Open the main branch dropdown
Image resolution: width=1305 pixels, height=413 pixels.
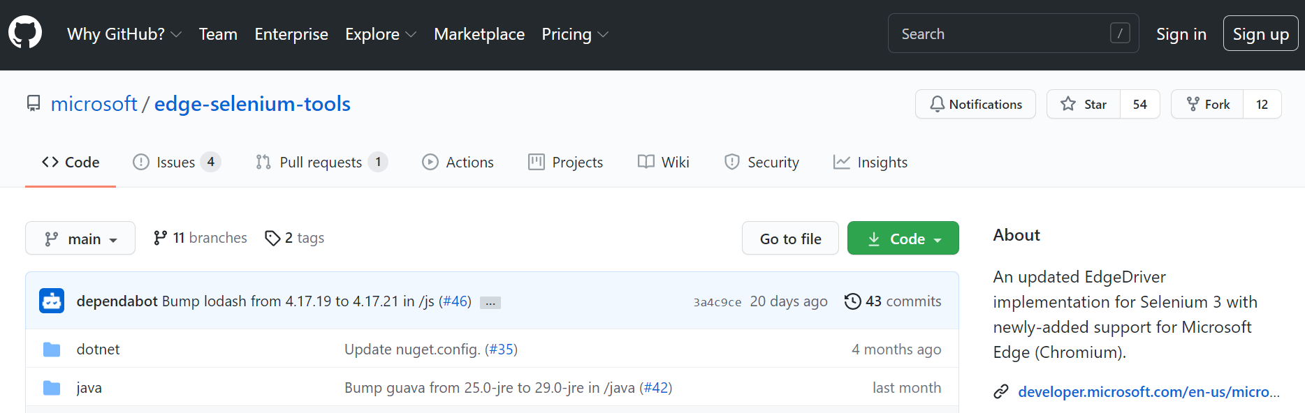80,239
